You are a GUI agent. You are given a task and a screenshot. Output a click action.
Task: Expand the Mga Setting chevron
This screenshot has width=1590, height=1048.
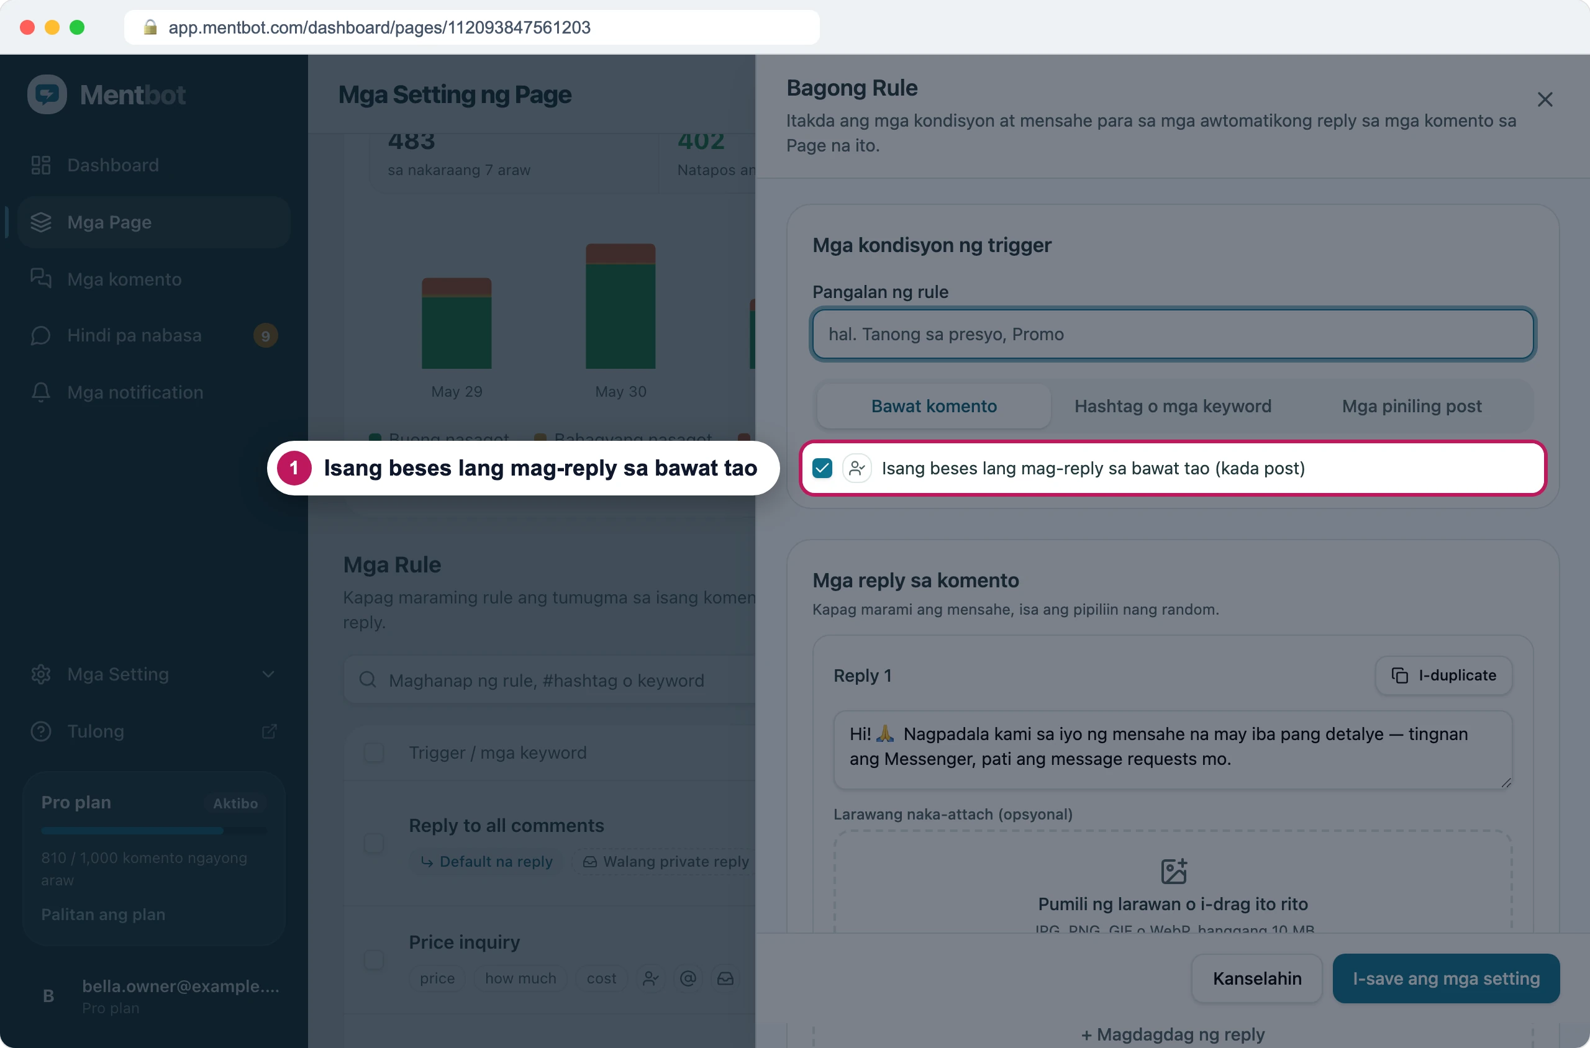268,674
